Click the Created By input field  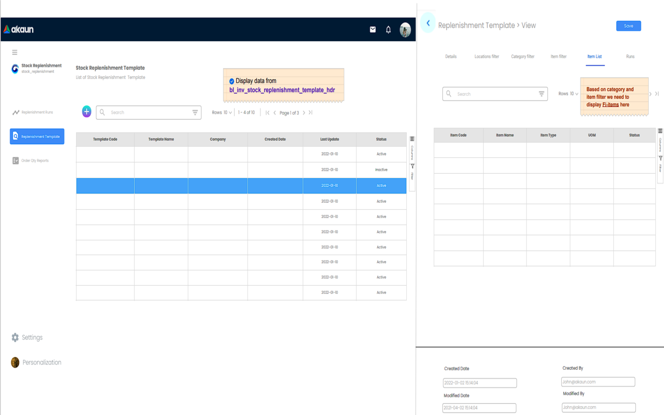[598, 382]
